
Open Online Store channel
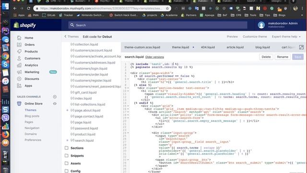[34, 104]
